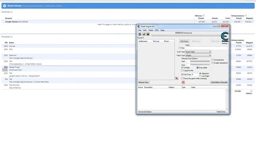Click the PID column header
256x144 pixels.
click(6, 43)
